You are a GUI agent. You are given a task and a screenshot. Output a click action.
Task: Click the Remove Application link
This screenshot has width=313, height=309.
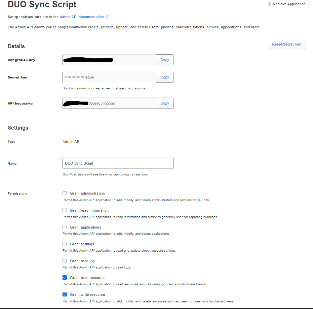coord(287,4)
